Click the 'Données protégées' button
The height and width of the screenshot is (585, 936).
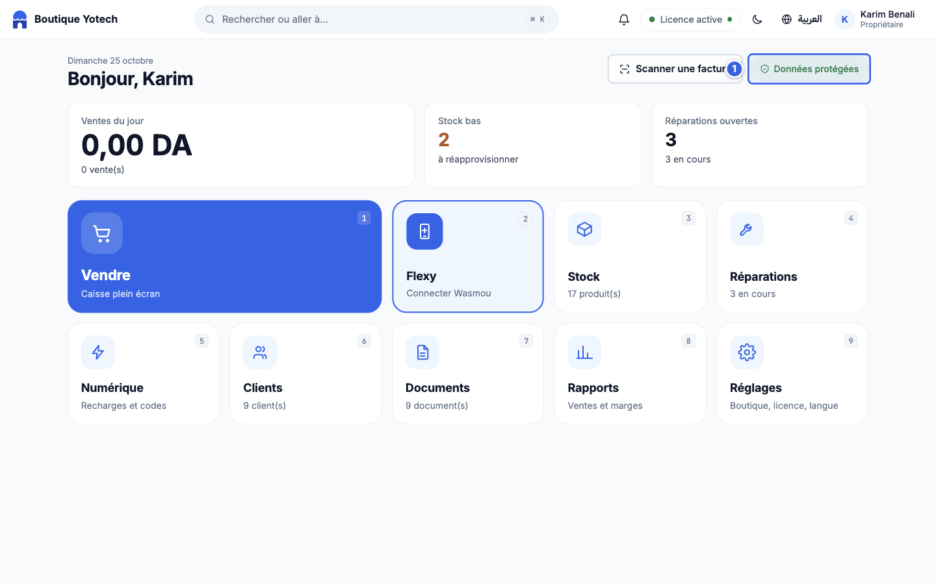click(809, 69)
